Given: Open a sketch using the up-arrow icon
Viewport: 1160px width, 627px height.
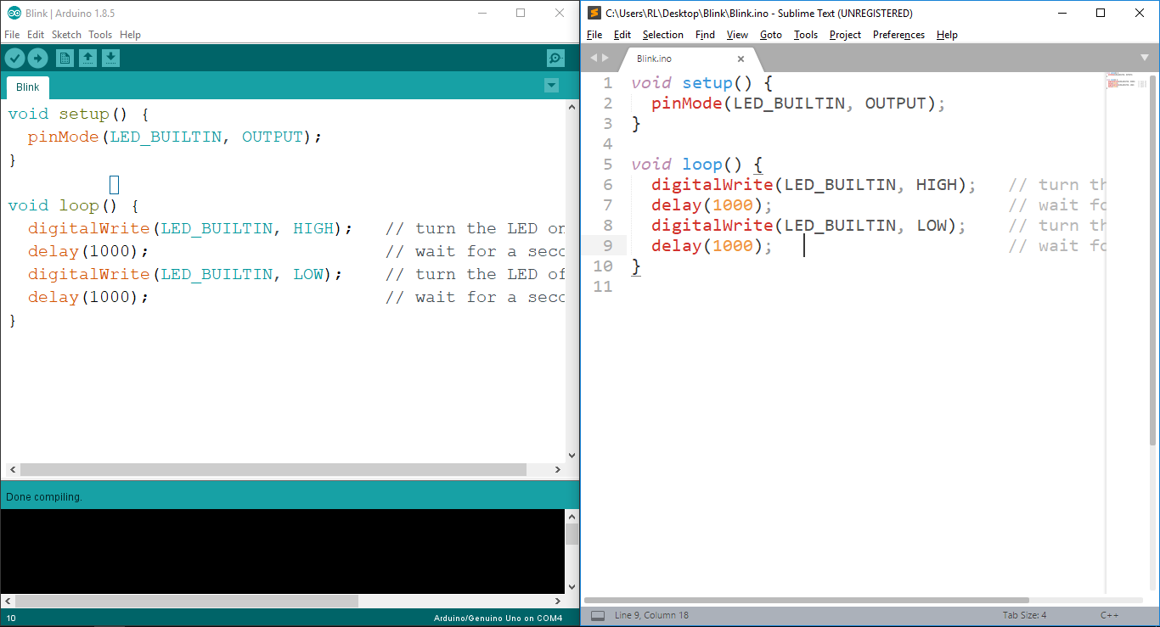Looking at the screenshot, I should tap(87, 58).
